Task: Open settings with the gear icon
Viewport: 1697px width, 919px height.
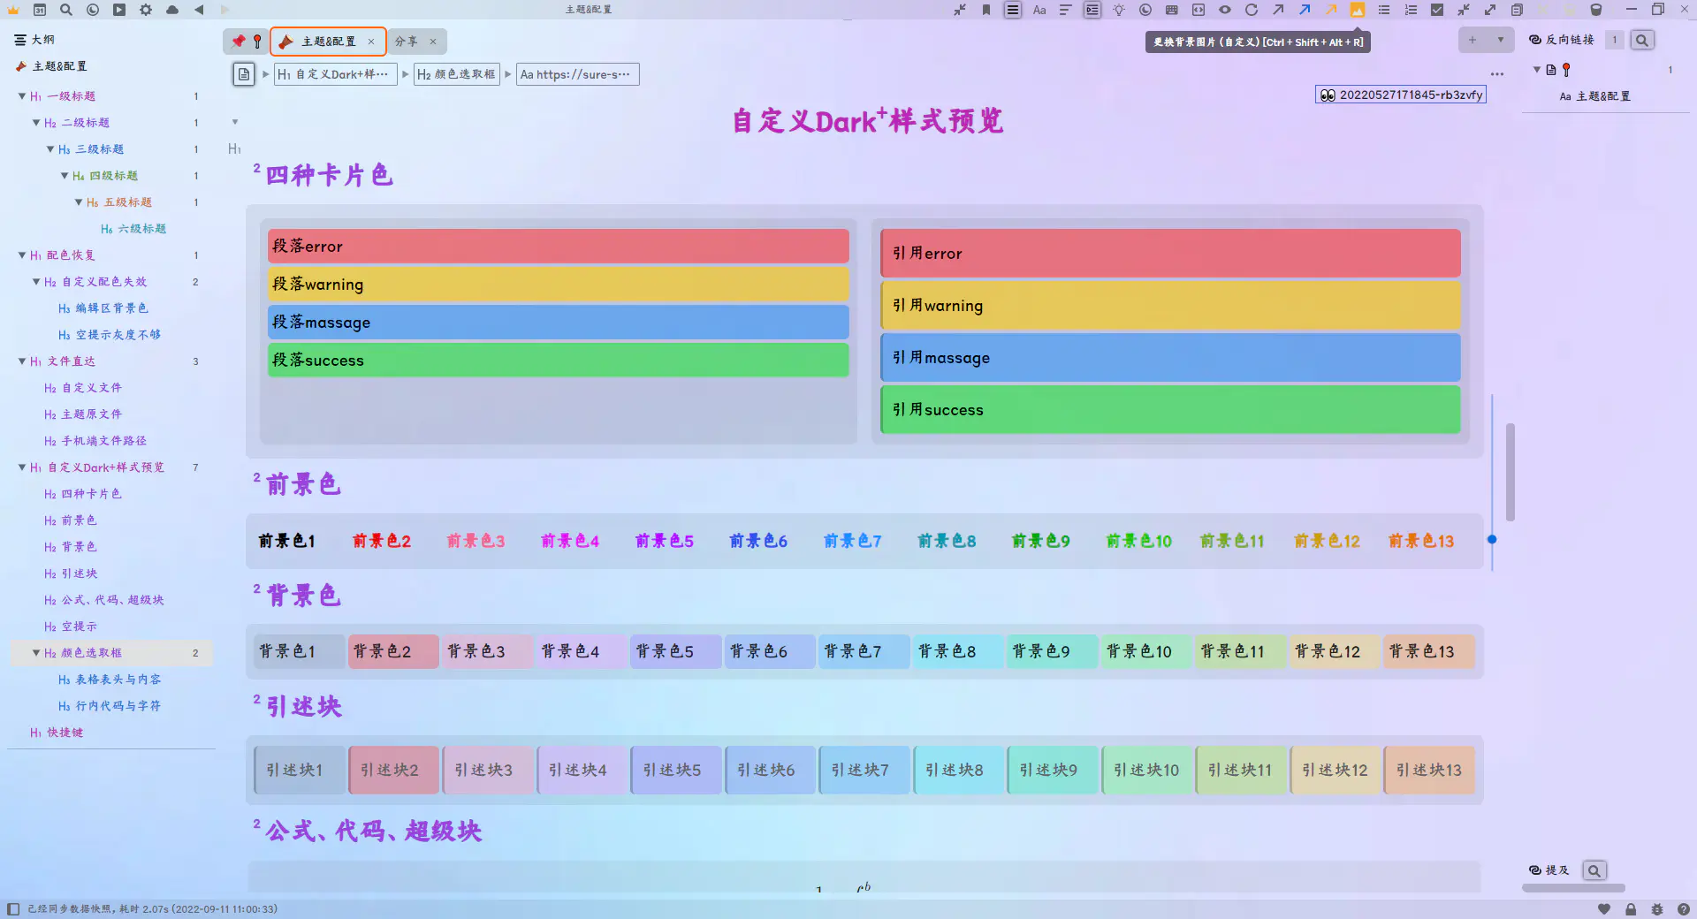Action: point(146,10)
